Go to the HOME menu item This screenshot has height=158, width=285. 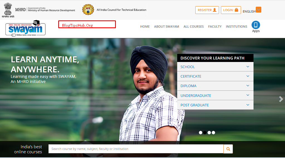click(x=145, y=27)
